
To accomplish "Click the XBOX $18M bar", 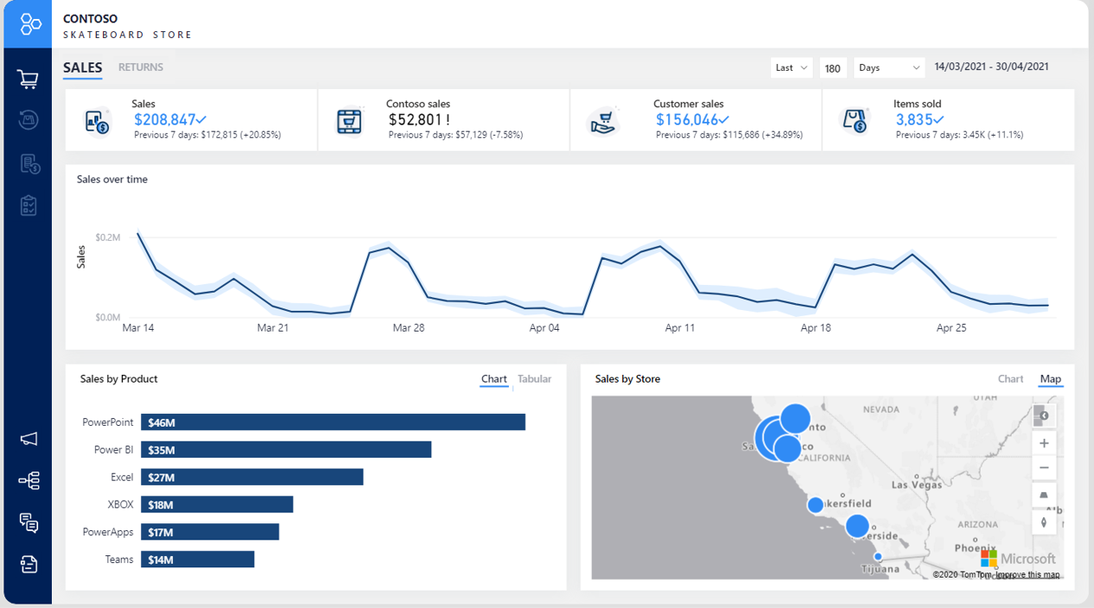I will point(218,504).
